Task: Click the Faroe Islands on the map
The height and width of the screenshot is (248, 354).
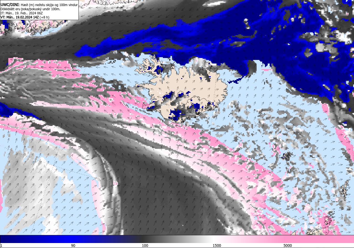Action: click(288, 160)
